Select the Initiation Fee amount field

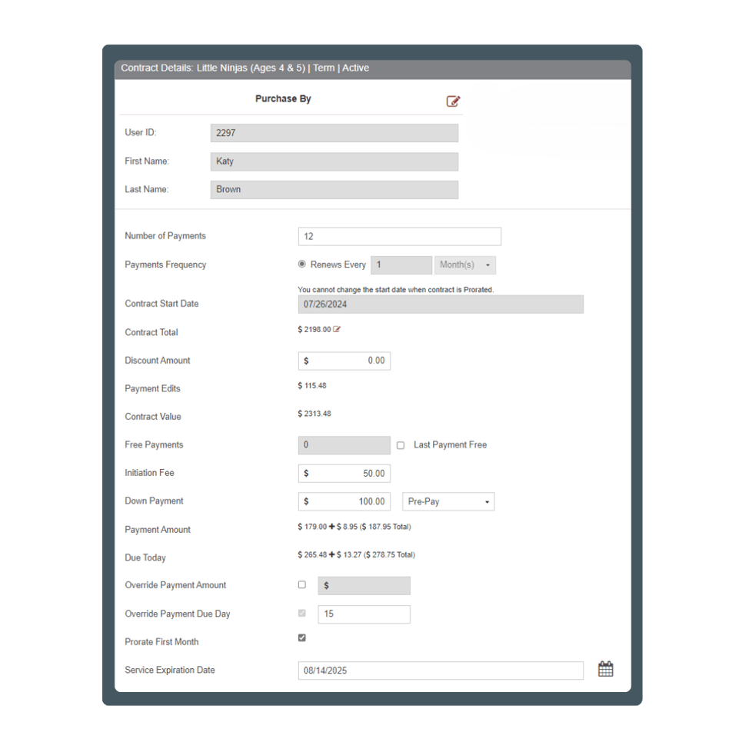click(x=344, y=473)
